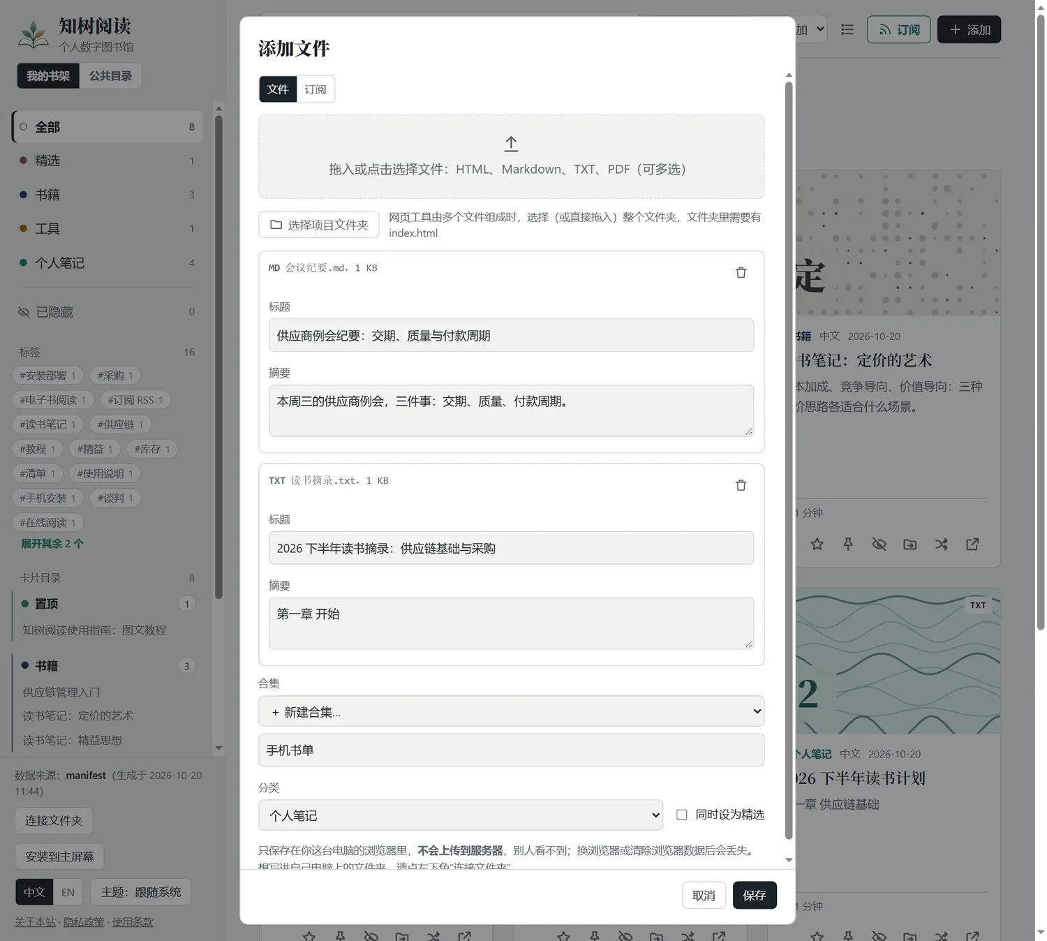The width and height of the screenshot is (1047, 941).
Task: Filter by tag #安装部署
Action: pos(47,376)
